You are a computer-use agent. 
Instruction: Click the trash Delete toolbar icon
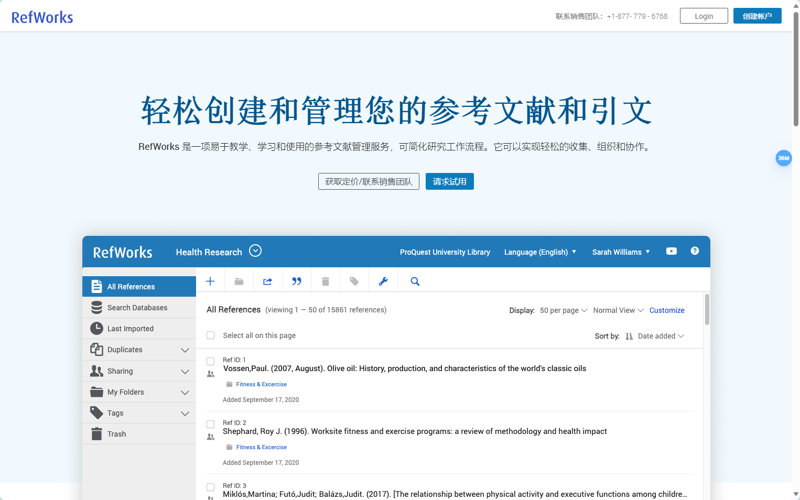[x=326, y=281]
